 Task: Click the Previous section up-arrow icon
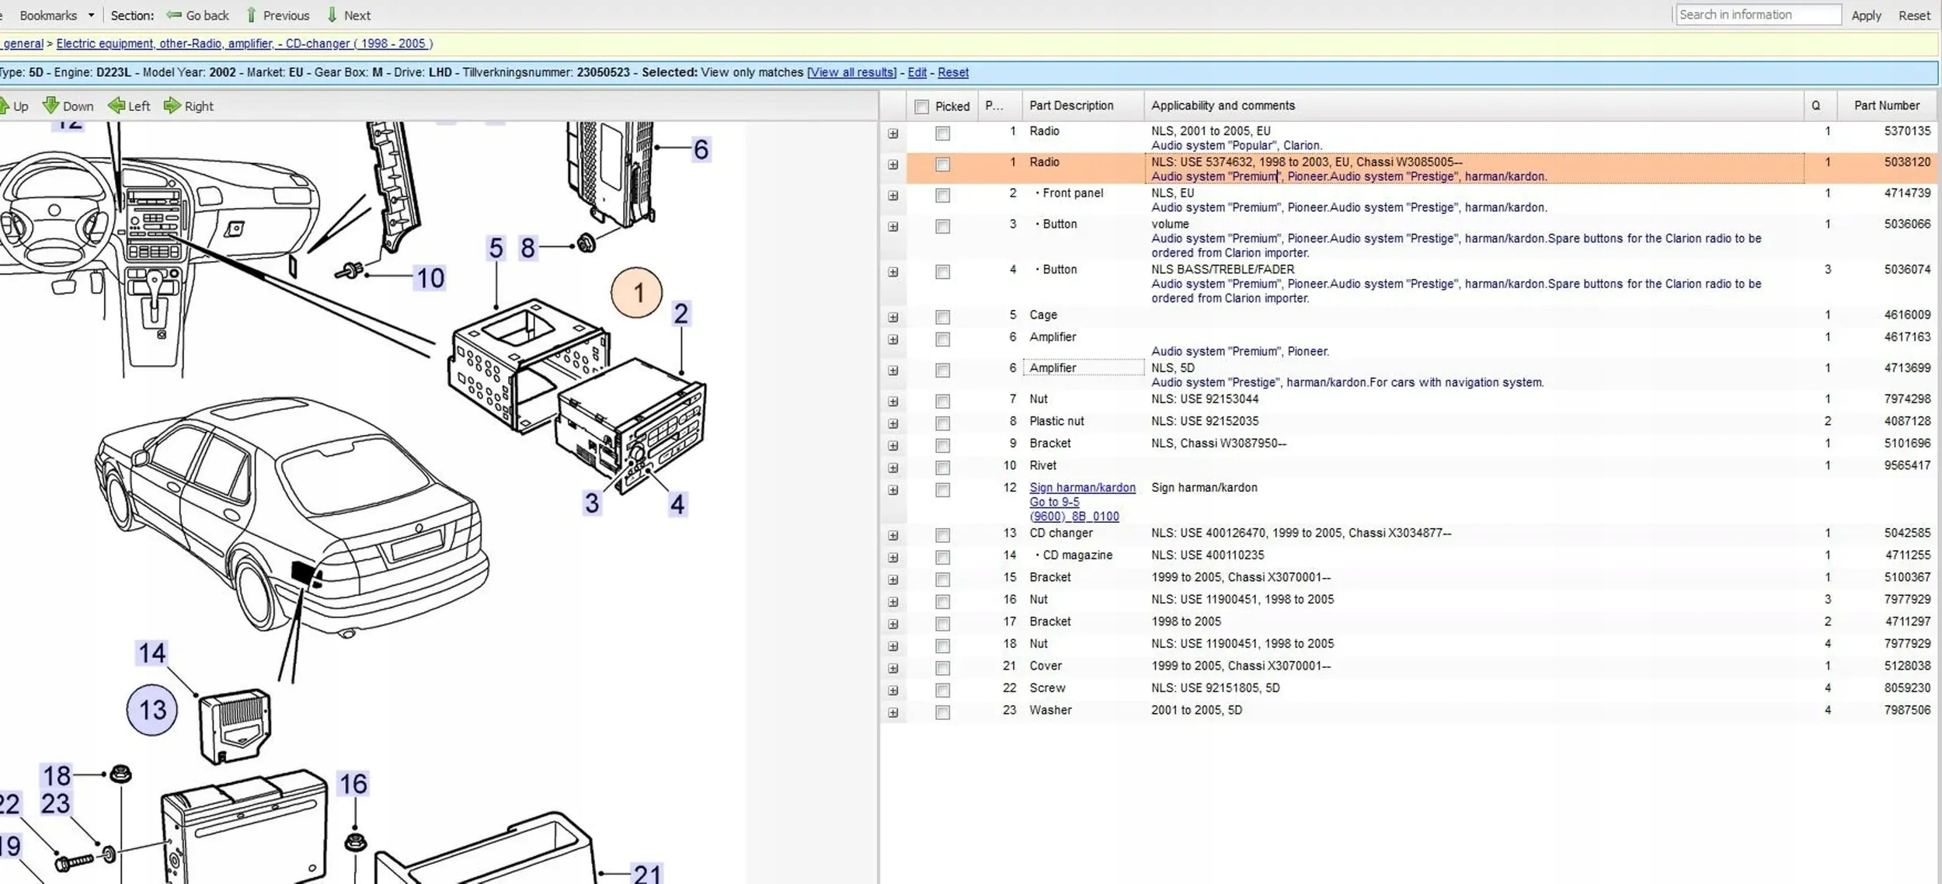(x=251, y=15)
